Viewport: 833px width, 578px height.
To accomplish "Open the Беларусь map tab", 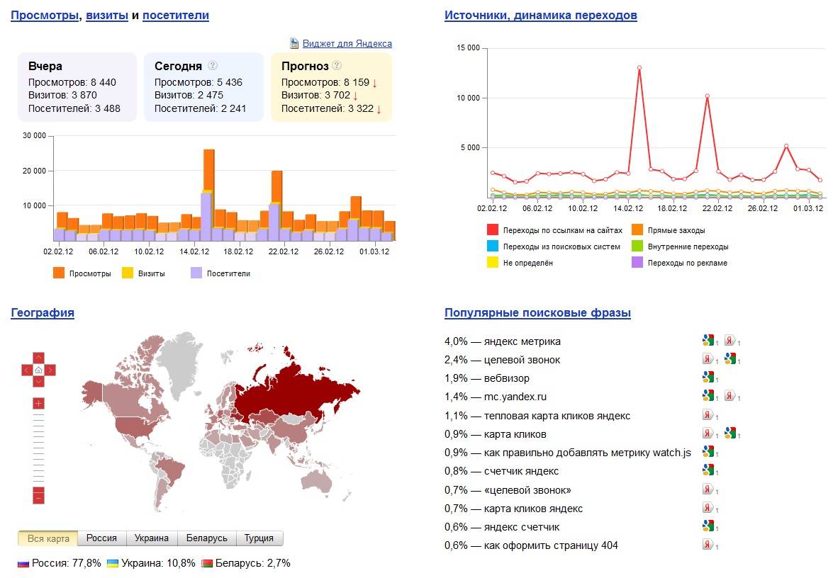I will click(x=207, y=538).
